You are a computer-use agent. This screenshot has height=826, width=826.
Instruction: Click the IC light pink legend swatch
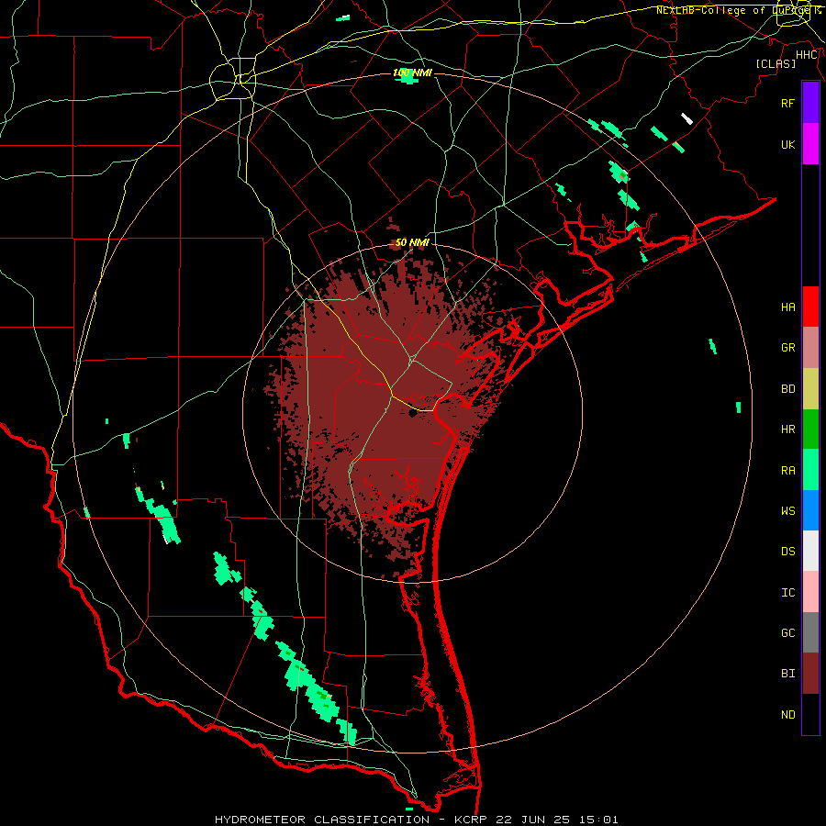tap(810, 592)
